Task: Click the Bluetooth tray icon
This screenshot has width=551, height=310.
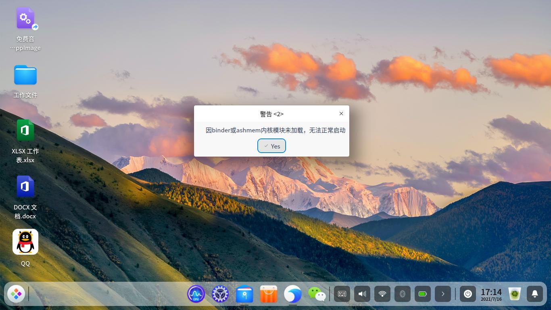Action: (x=403, y=294)
